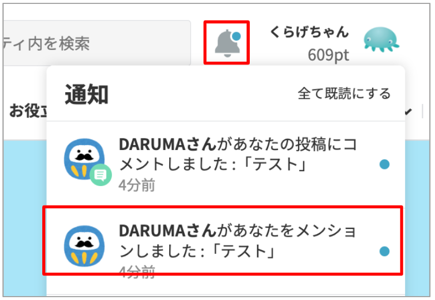Toggle unread dot on mention notification
The height and width of the screenshot is (300, 435).
(x=384, y=251)
